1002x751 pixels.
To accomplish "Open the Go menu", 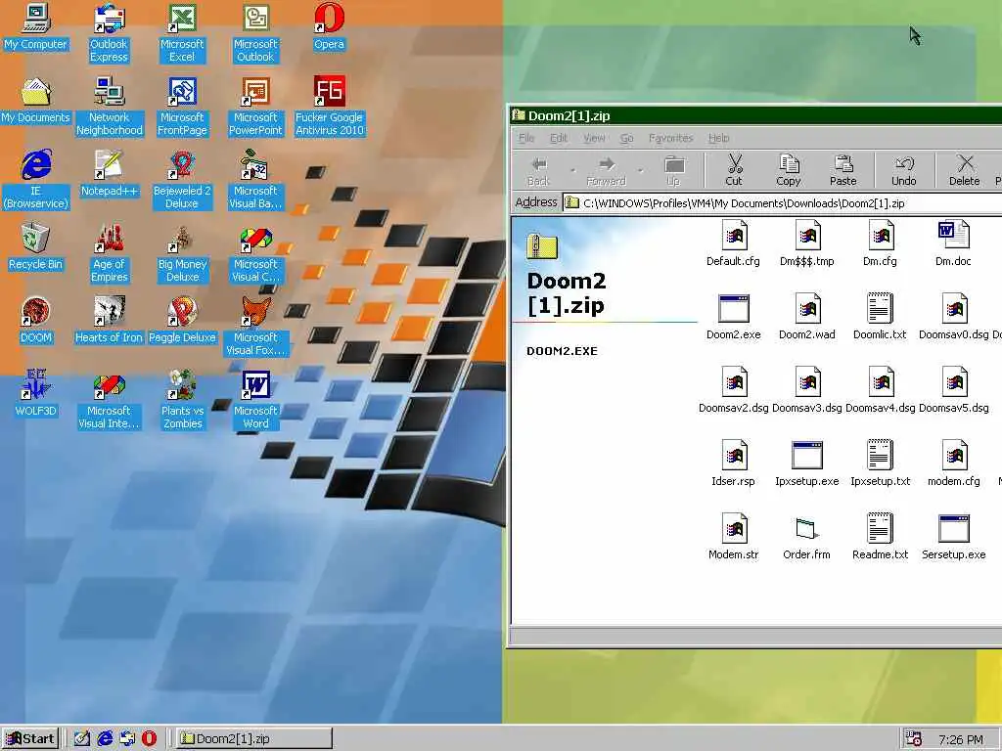I will [627, 138].
